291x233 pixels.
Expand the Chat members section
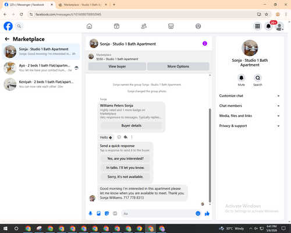click(250, 106)
